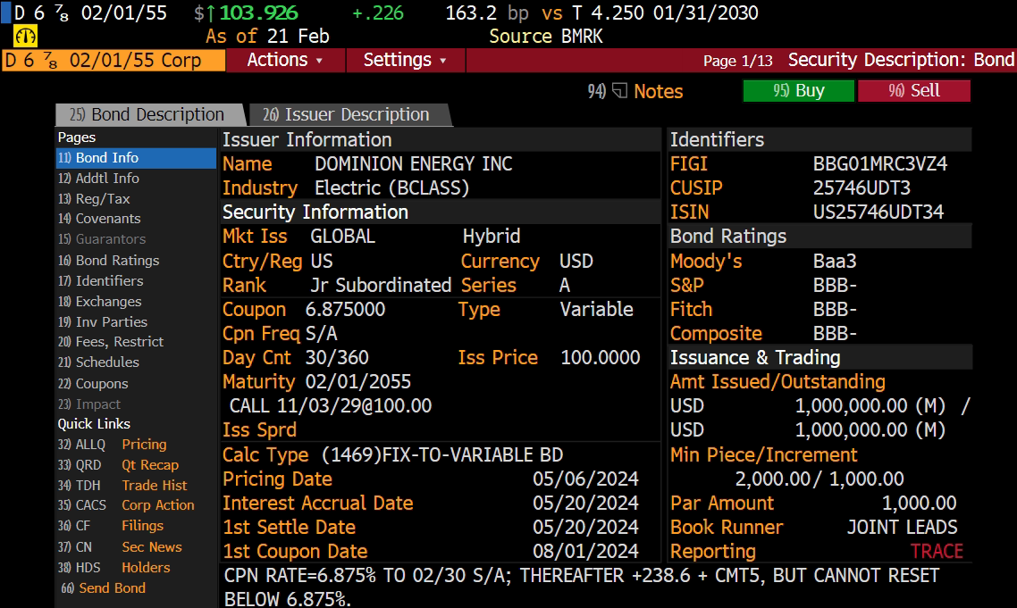Open the Actions dropdown menu
This screenshot has width=1017, height=608.
tap(285, 61)
